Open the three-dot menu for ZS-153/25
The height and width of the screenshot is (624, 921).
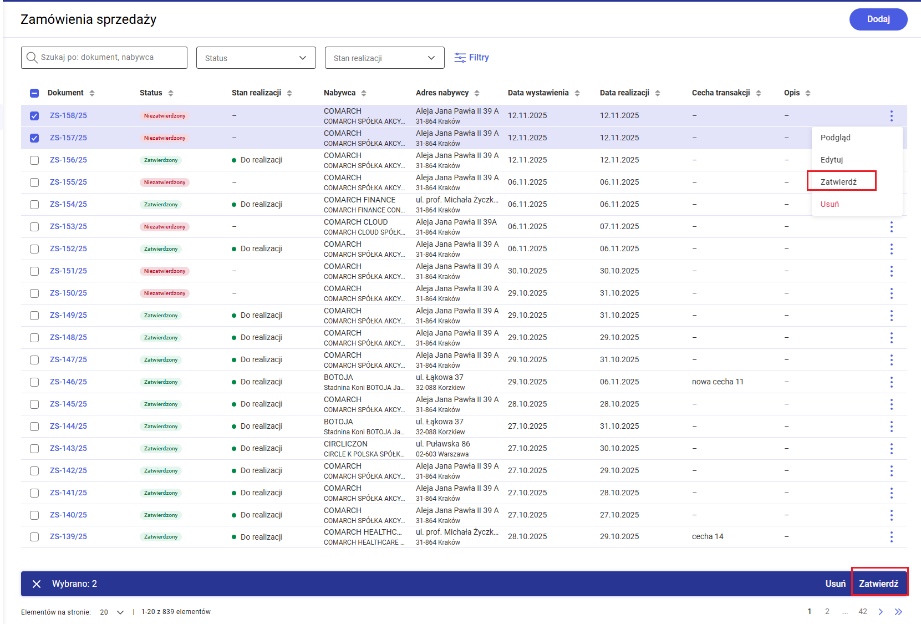tap(891, 227)
